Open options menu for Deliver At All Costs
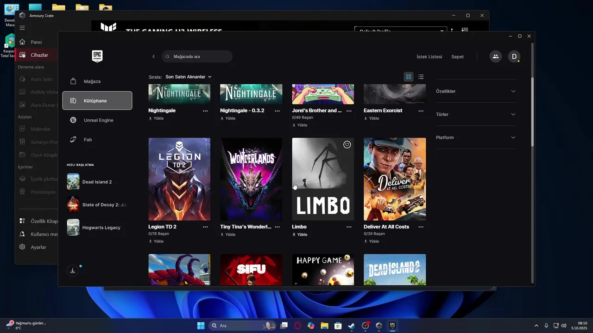The width and height of the screenshot is (593, 333). click(421, 227)
